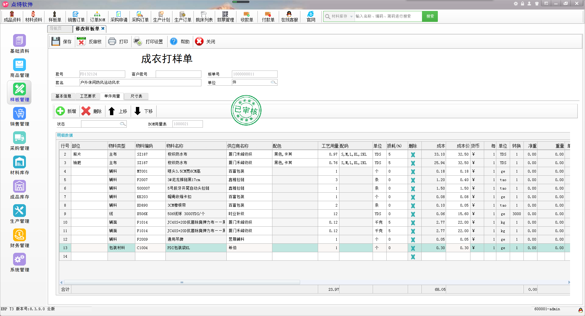The width and height of the screenshot is (585, 316).
Task: Click the 打印 print button
Action: [118, 41]
